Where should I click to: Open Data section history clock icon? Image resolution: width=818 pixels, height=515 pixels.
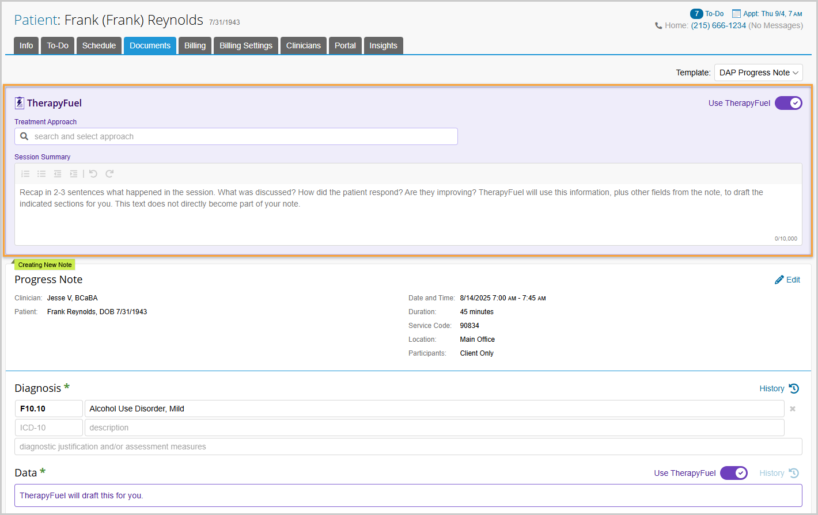click(794, 473)
